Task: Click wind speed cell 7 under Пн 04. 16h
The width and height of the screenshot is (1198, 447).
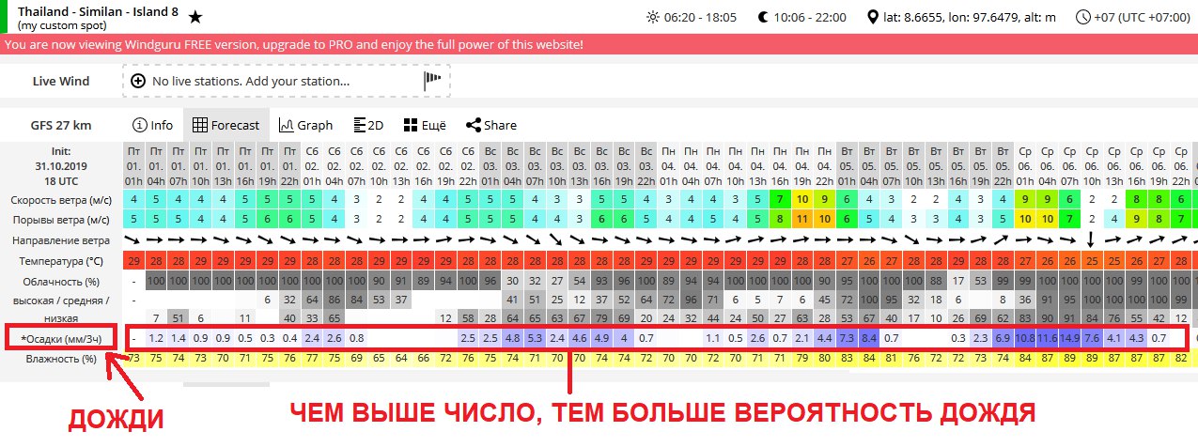Action: (x=780, y=199)
